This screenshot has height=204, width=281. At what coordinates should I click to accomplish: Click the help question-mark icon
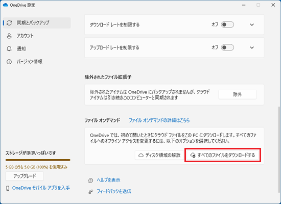pyautogui.click(x=90, y=180)
